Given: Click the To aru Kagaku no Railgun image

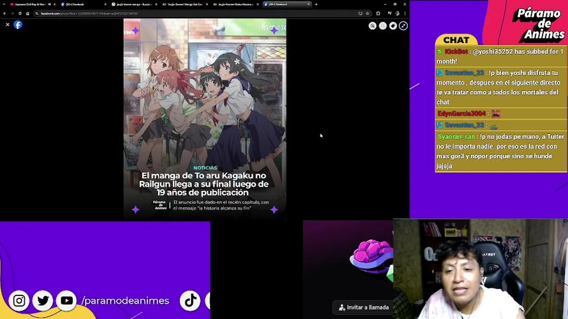Looking at the screenshot, I should (x=205, y=118).
